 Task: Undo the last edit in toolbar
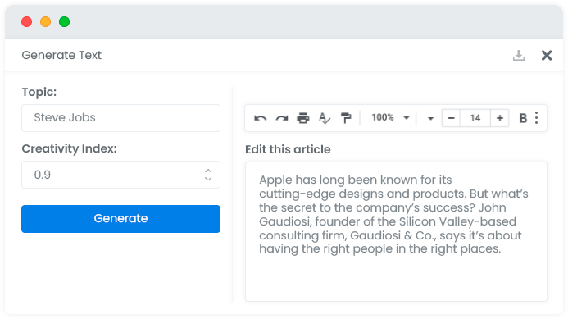coord(260,118)
